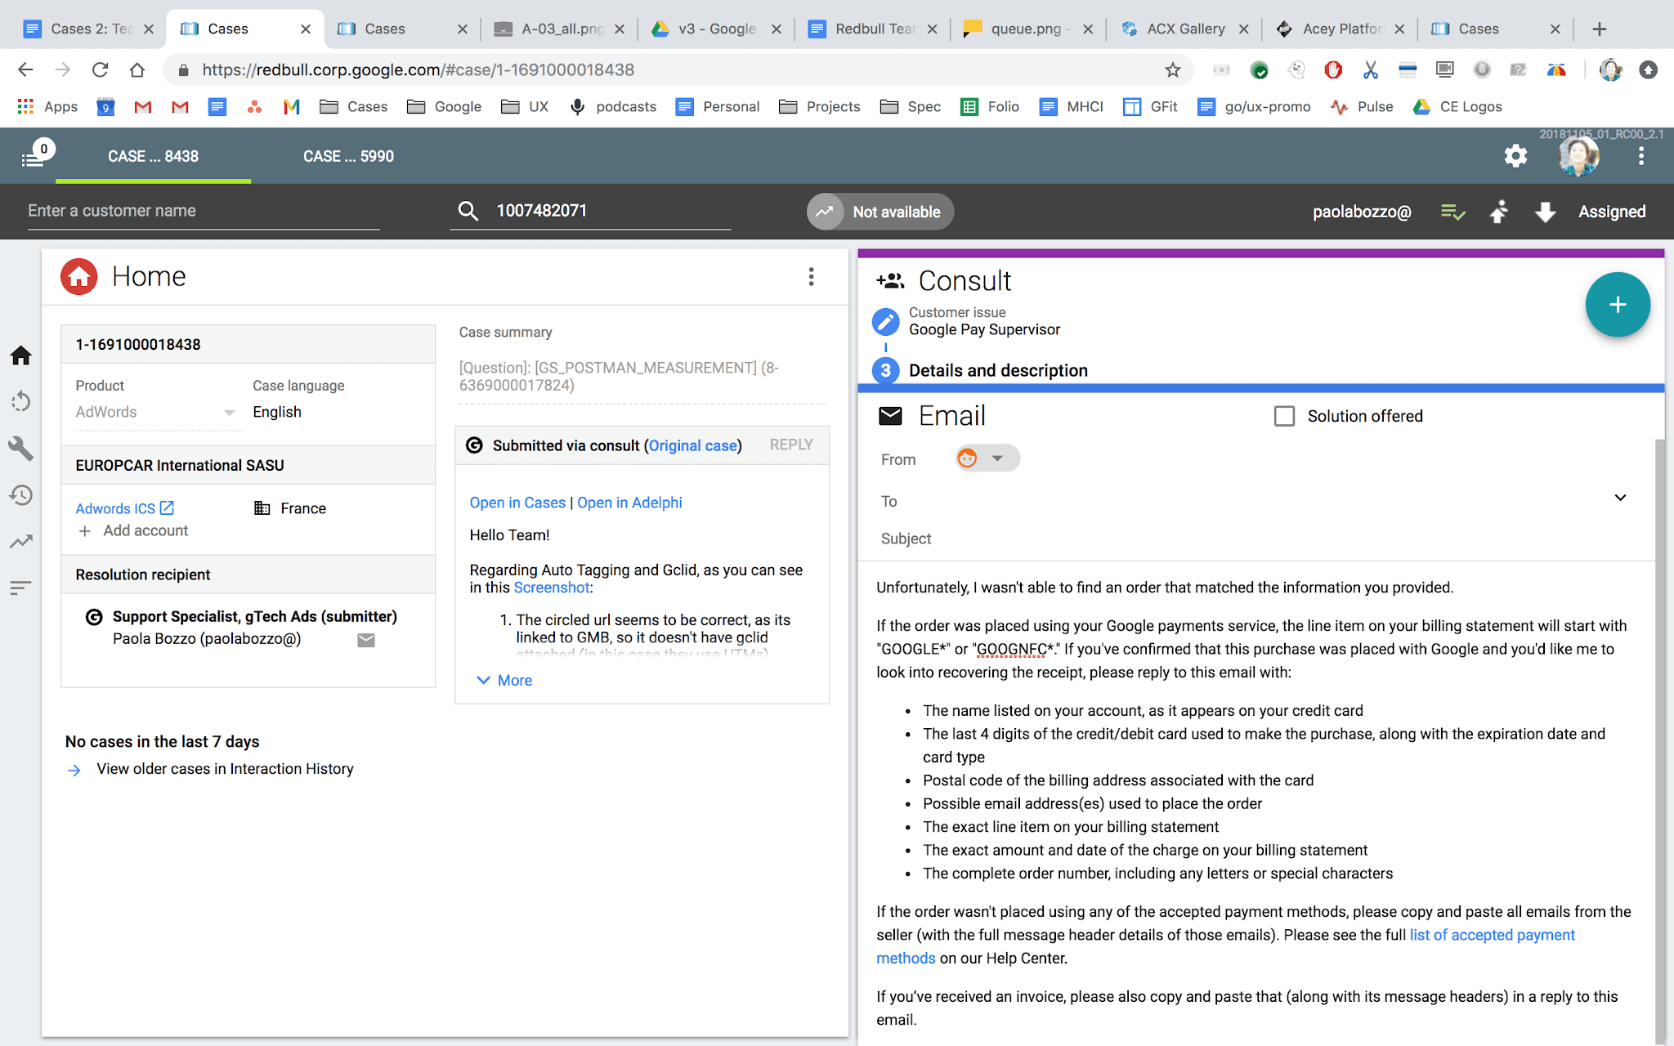The width and height of the screenshot is (1674, 1046).
Task: Click the REPLY button
Action: tap(790, 445)
